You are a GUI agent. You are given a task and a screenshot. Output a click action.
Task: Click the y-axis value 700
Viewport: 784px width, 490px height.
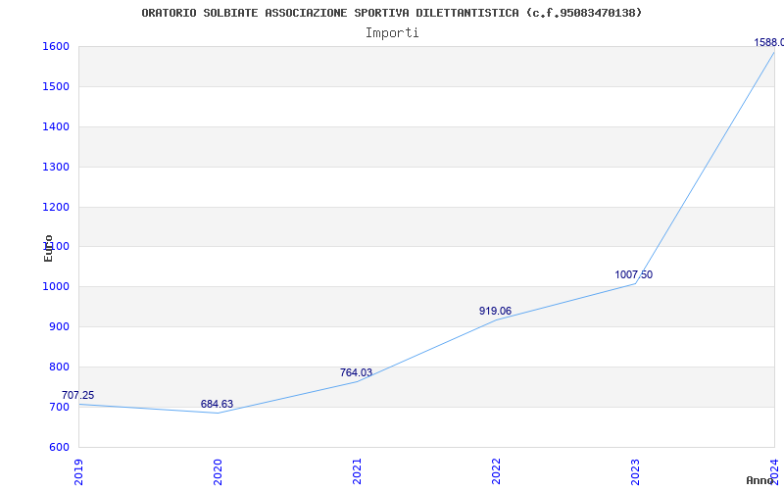point(58,407)
